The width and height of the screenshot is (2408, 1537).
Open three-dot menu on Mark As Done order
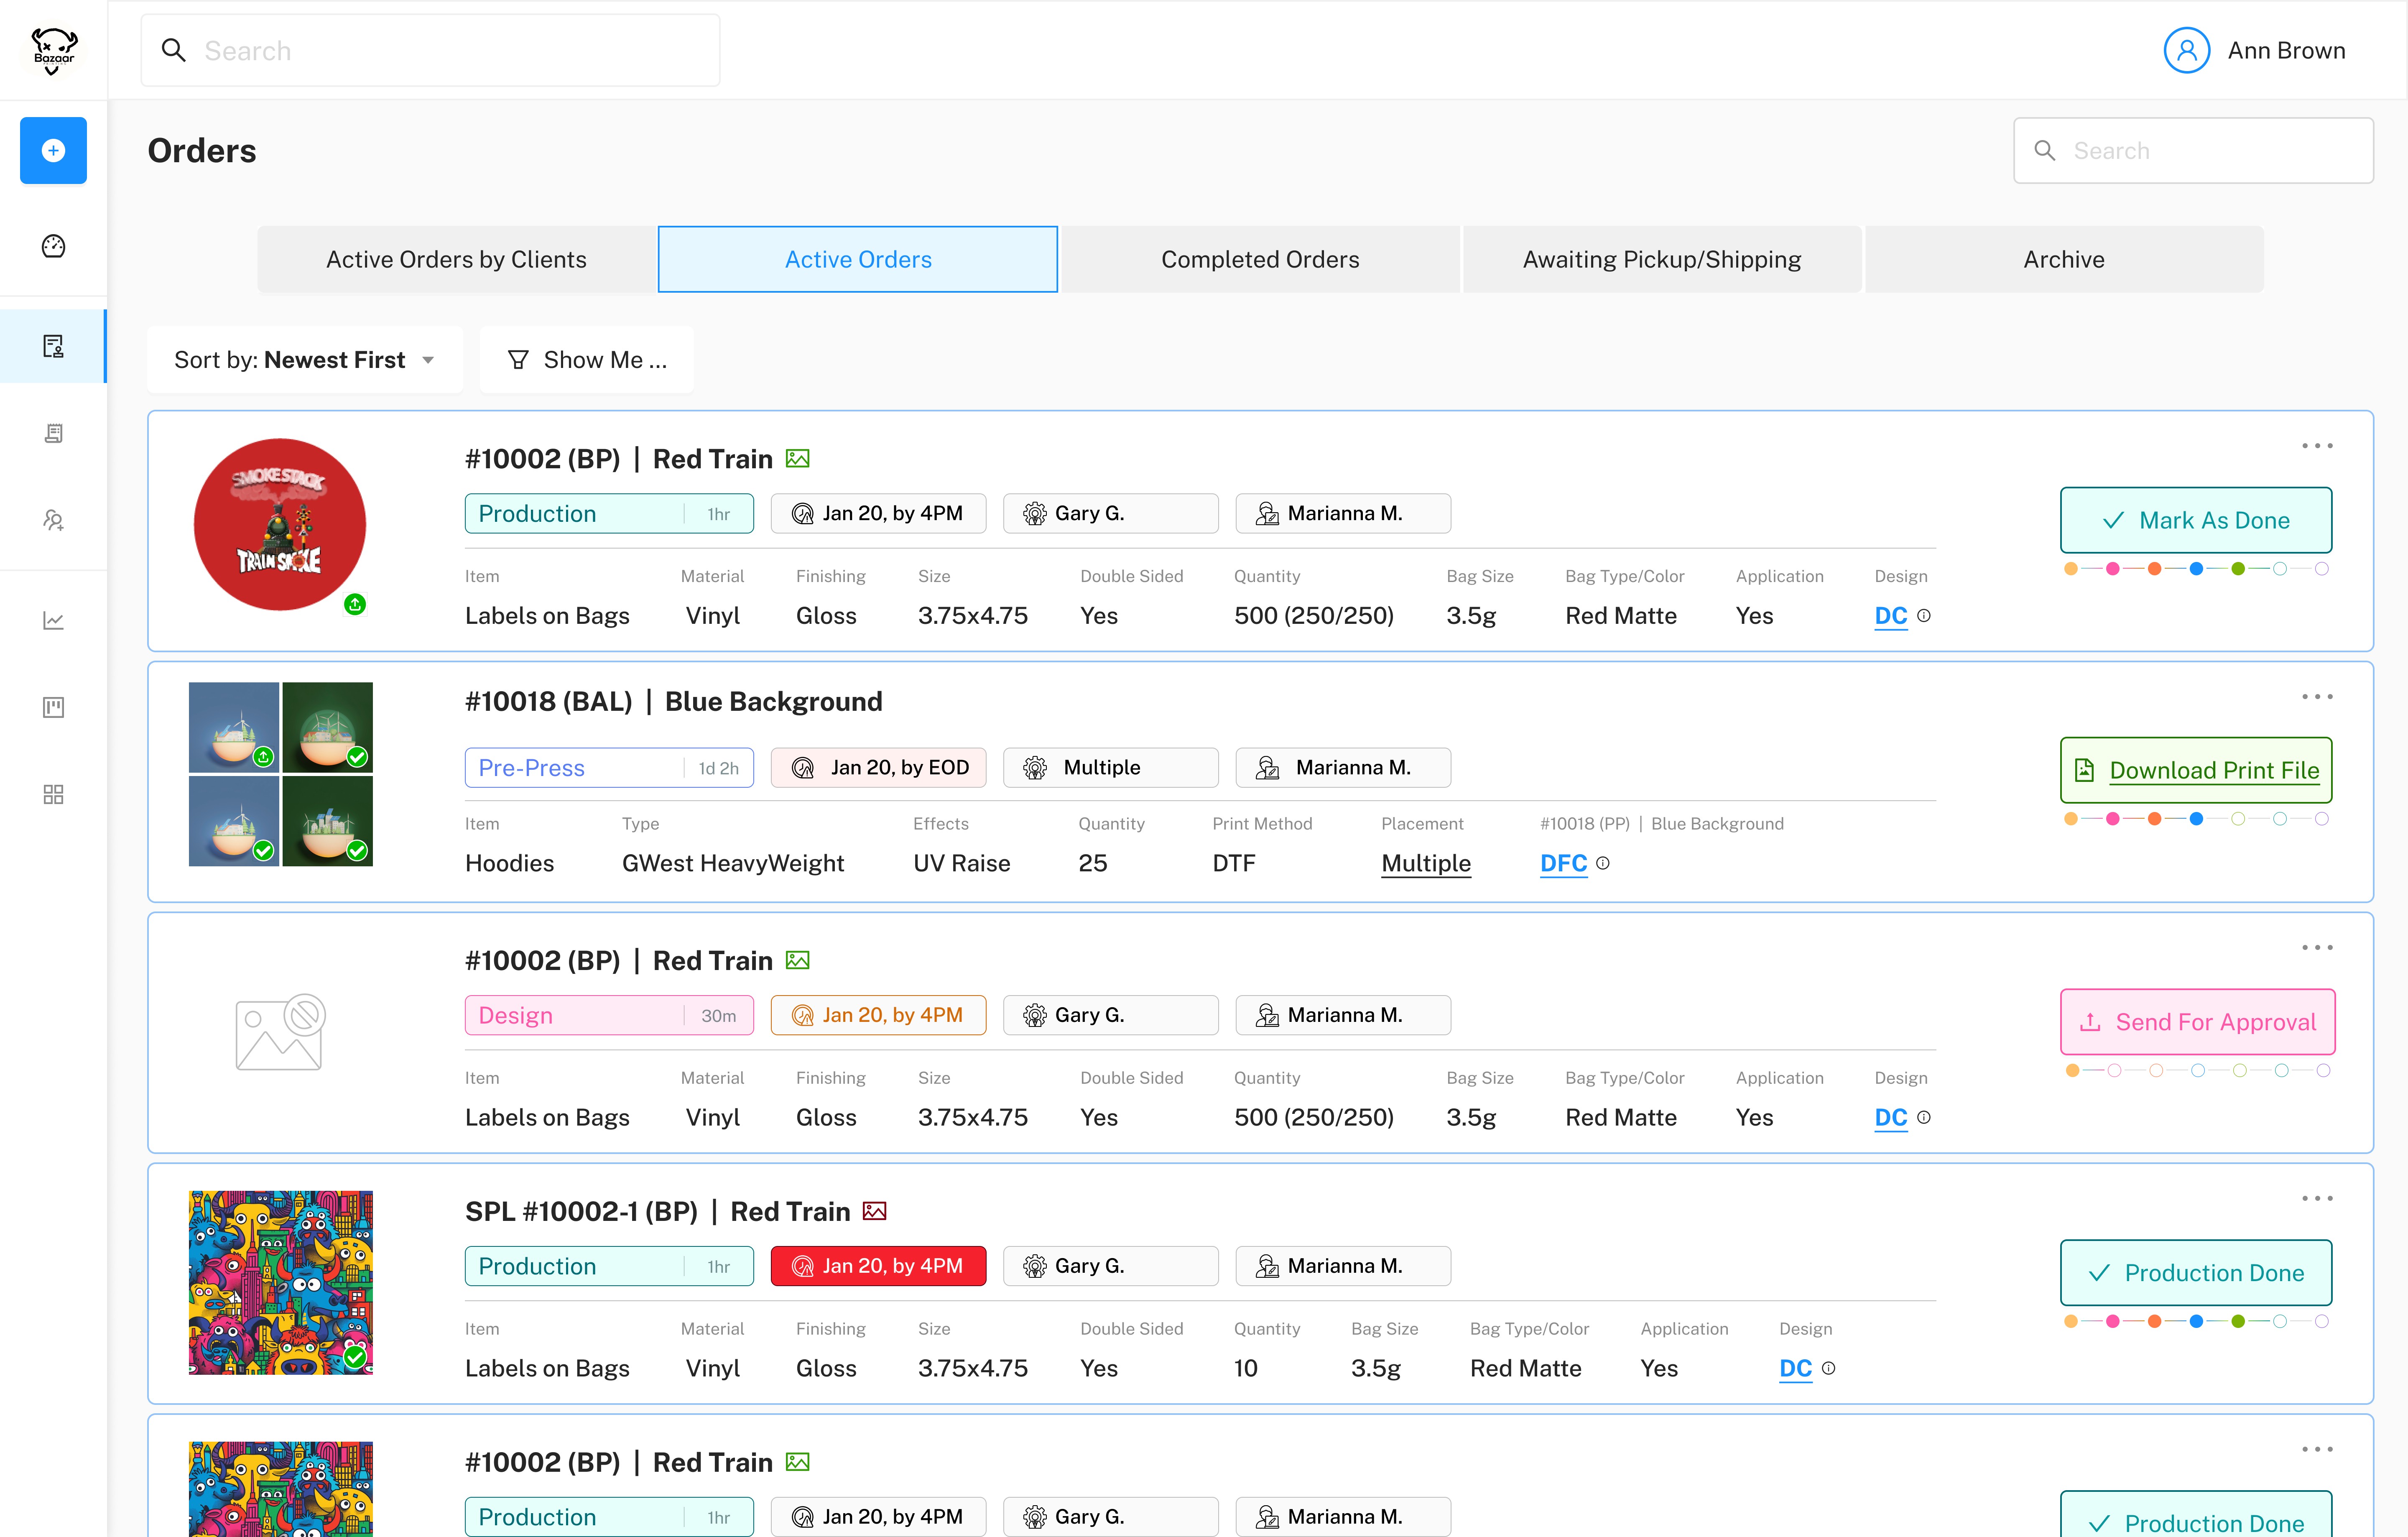[2317, 446]
